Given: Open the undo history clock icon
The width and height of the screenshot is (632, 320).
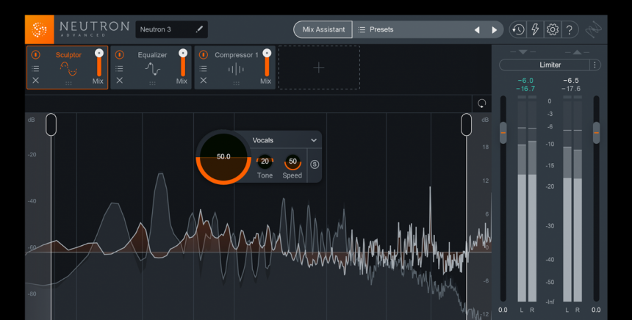Looking at the screenshot, I should [518, 29].
